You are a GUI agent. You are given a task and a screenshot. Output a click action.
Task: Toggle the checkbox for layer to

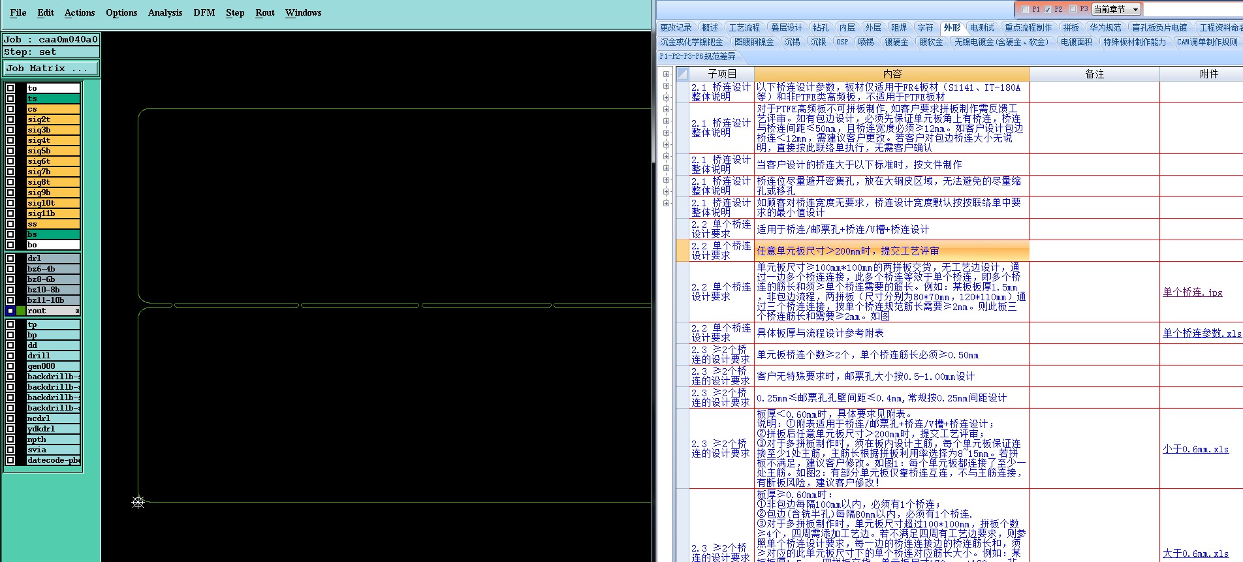(10, 88)
